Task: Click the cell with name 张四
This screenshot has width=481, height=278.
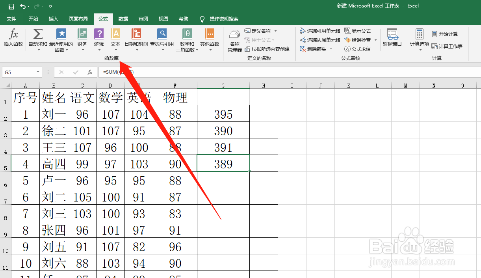Action: 54,229
